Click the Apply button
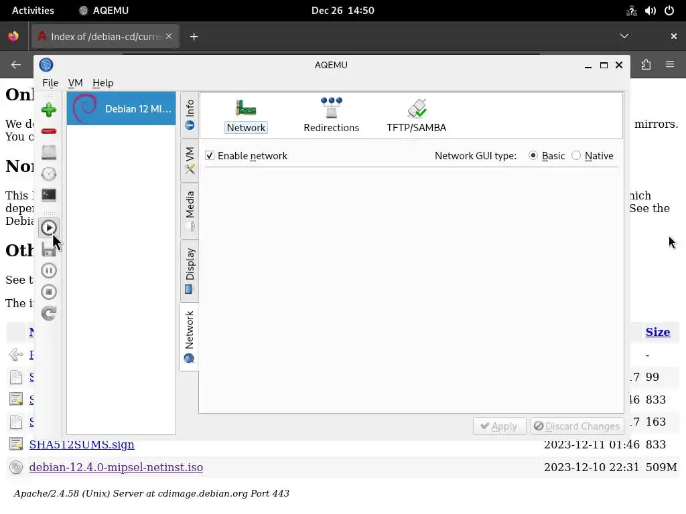Screen dimensions: 686x514 499,426
